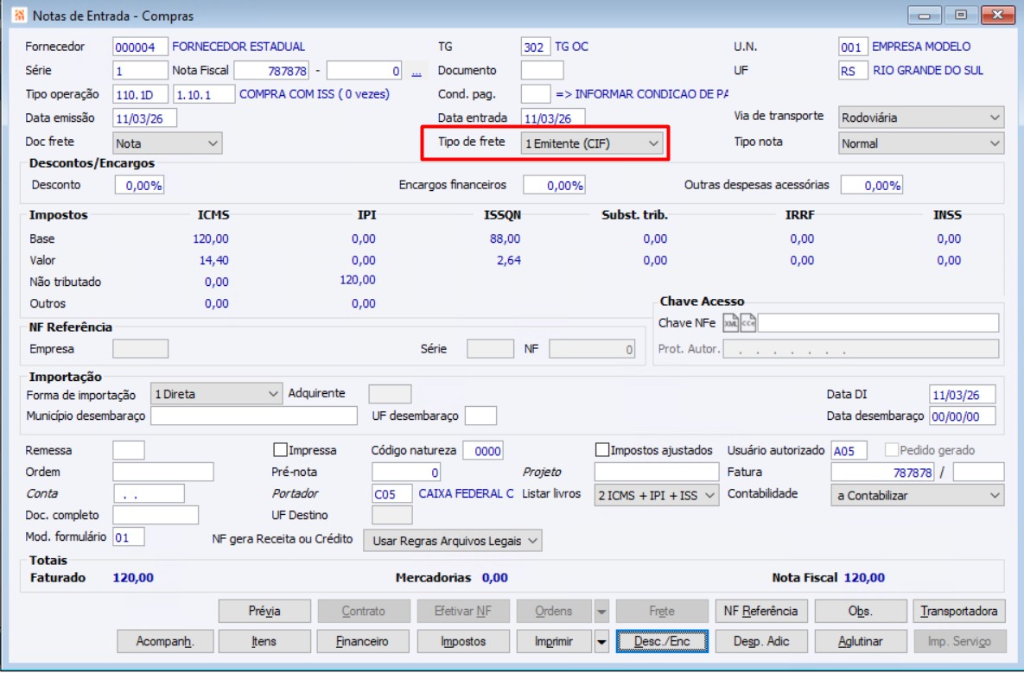Click the CCe document icon
This screenshot has height=673, width=1024.
[x=748, y=323]
